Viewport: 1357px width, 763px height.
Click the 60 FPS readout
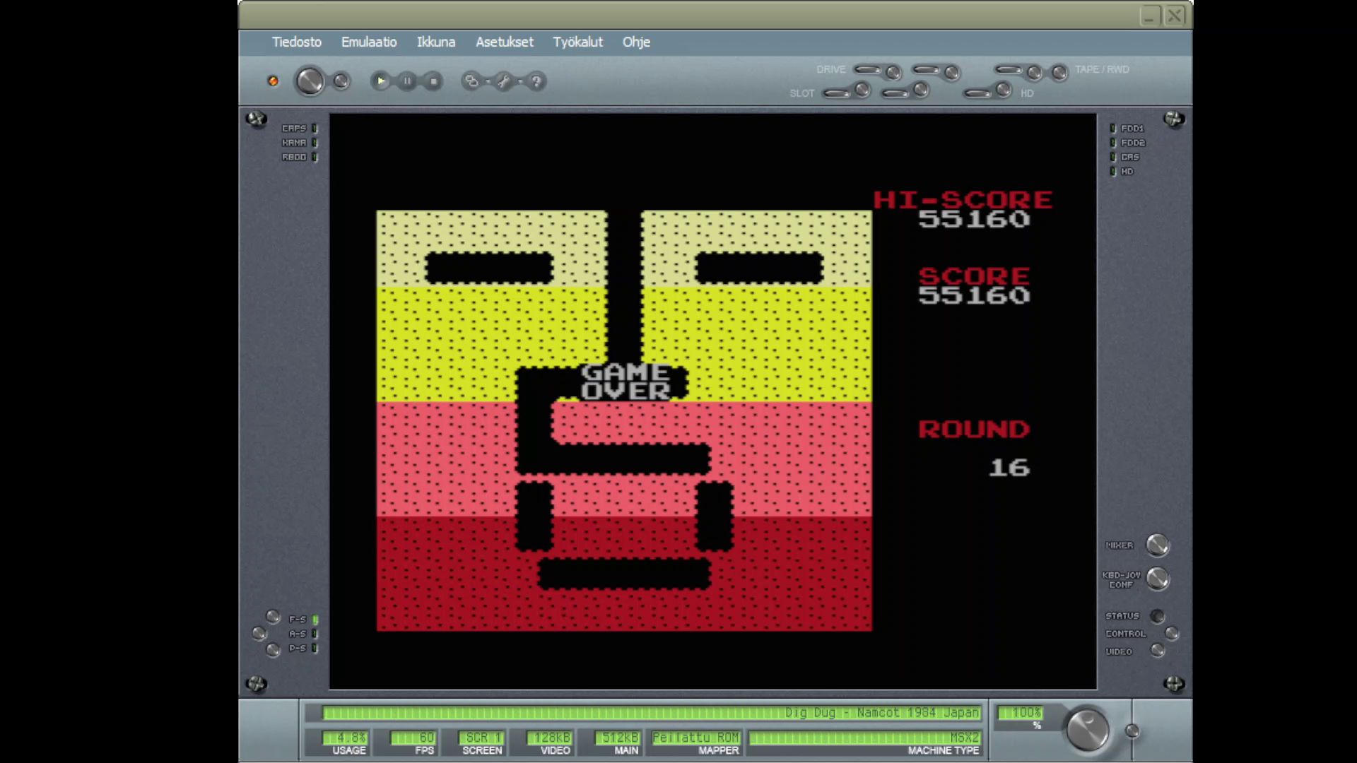[414, 738]
